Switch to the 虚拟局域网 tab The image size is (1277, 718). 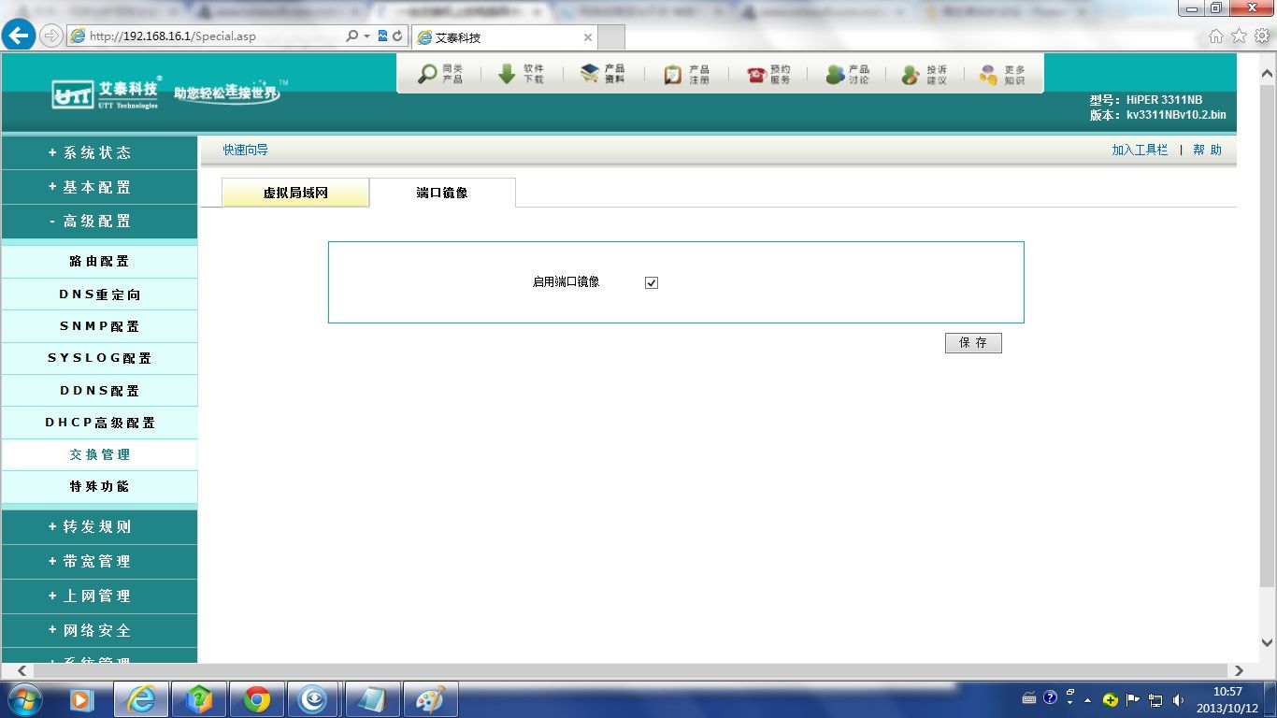[295, 193]
